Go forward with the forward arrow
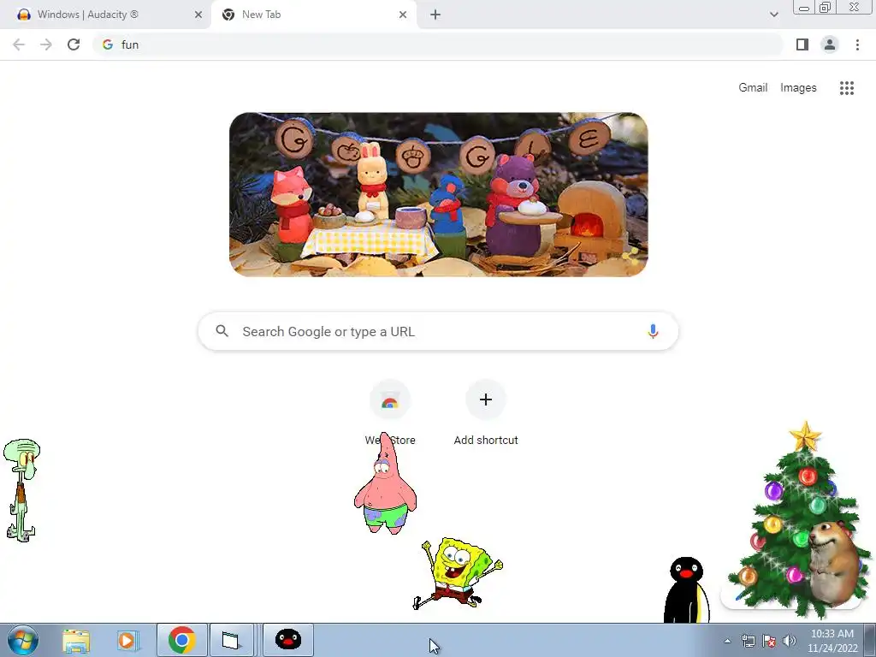This screenshot has height=657, width=876. [x=46, y=44]
